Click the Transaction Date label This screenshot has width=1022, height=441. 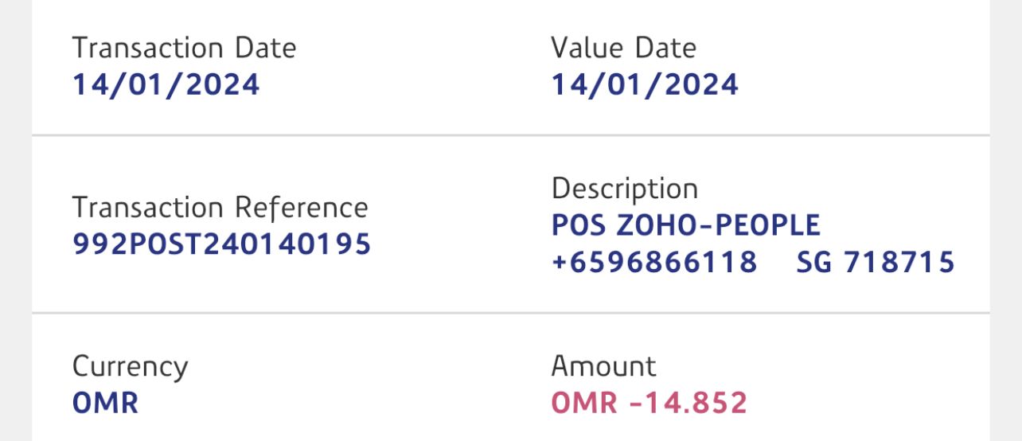184,49
